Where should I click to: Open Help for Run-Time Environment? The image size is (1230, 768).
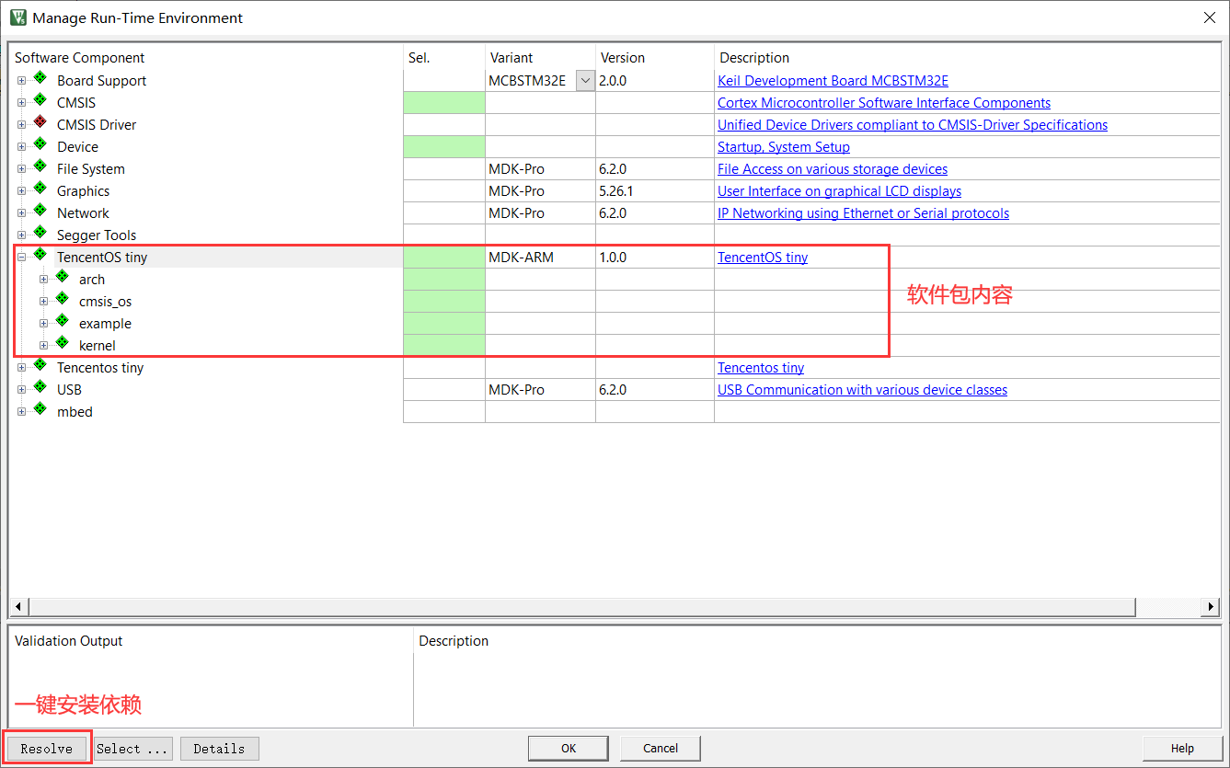tap(1182, 749)
